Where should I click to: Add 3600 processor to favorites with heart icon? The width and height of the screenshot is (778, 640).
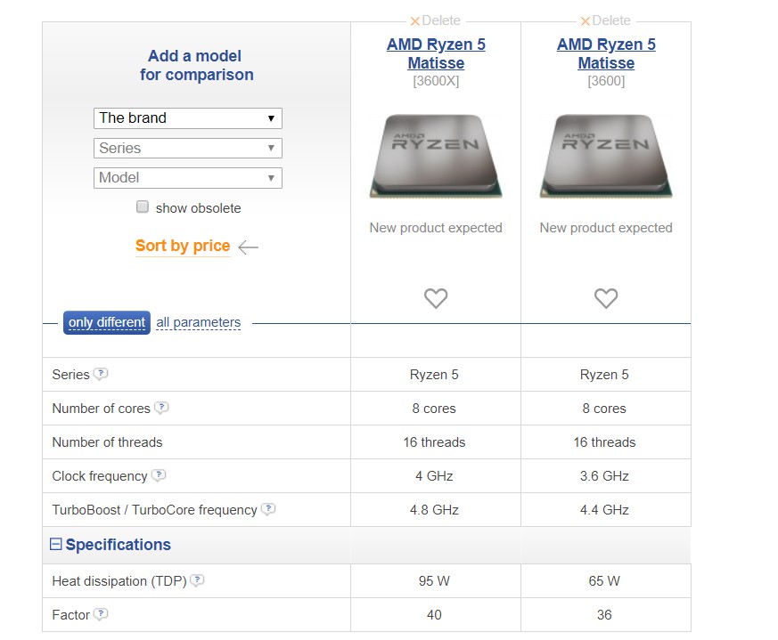(606, 298)
